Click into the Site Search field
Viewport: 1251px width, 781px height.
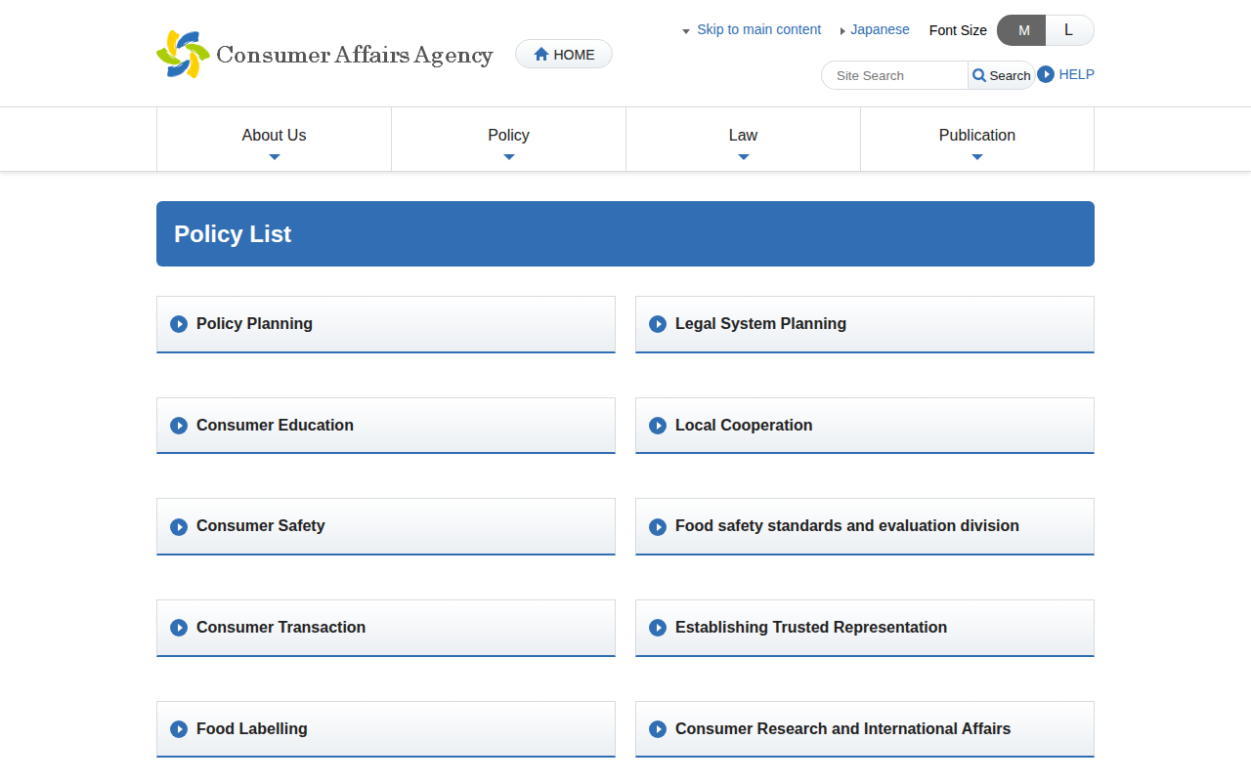(895, 75)
